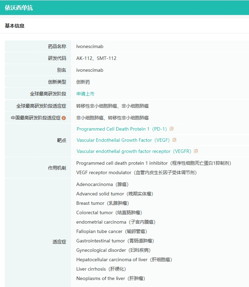Click the research code AK-112、SMT-112
This screenshot has width=249, height=287.
[96, 58]
